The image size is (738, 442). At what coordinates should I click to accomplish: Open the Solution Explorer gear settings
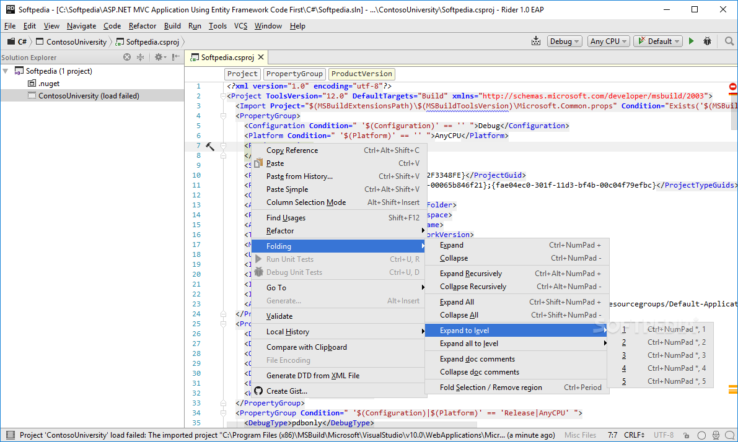(x=159, y=58)
